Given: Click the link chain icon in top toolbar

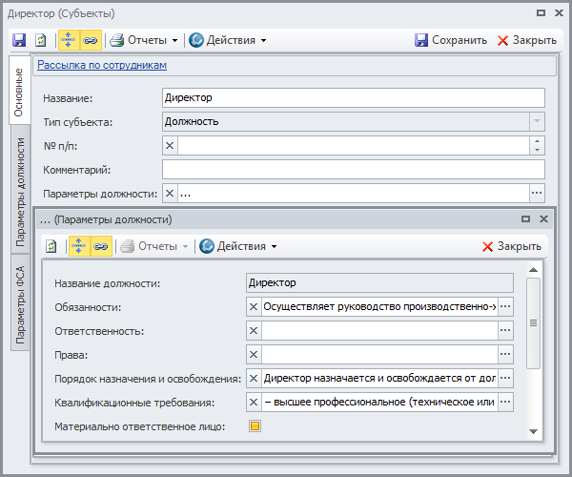Looking at the screenshot, I should point(91,40).
